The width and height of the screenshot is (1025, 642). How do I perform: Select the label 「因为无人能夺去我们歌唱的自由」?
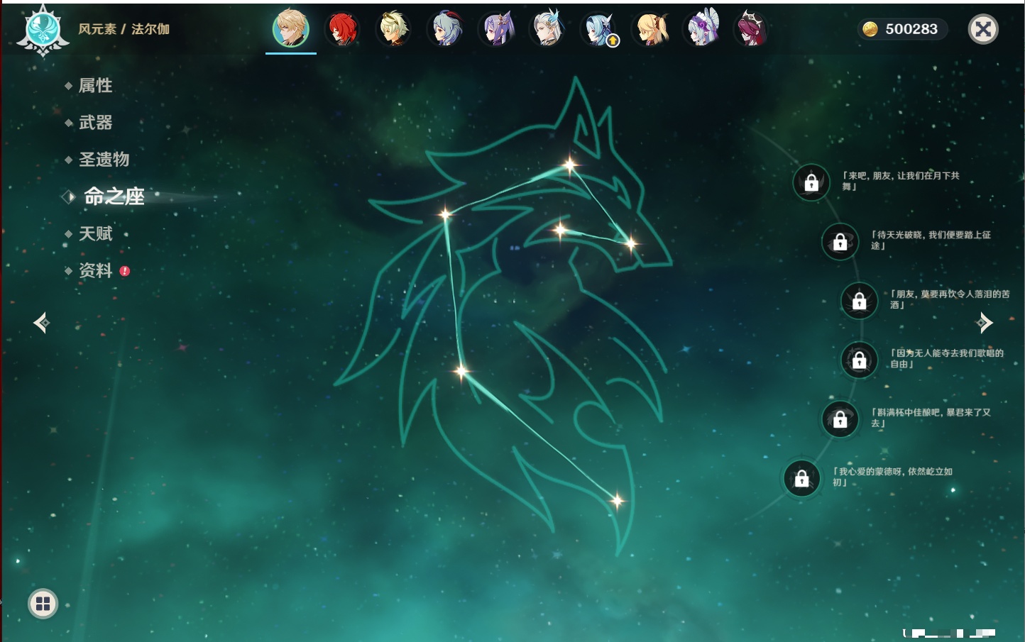pos(947,358)
